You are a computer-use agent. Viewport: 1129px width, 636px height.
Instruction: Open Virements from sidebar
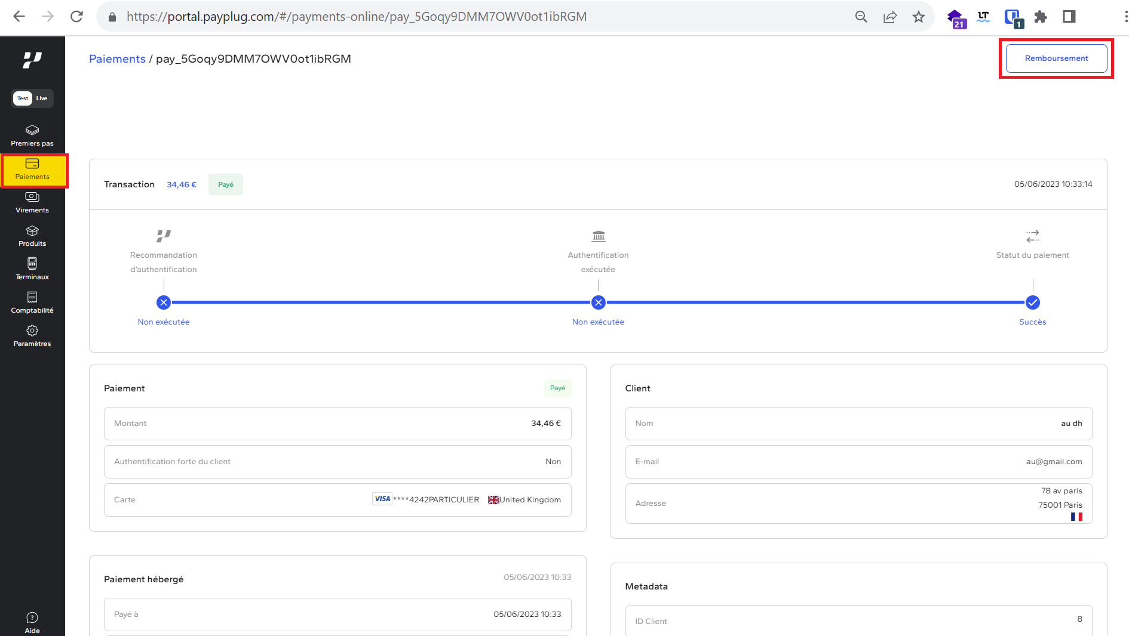tap(32, 202)
